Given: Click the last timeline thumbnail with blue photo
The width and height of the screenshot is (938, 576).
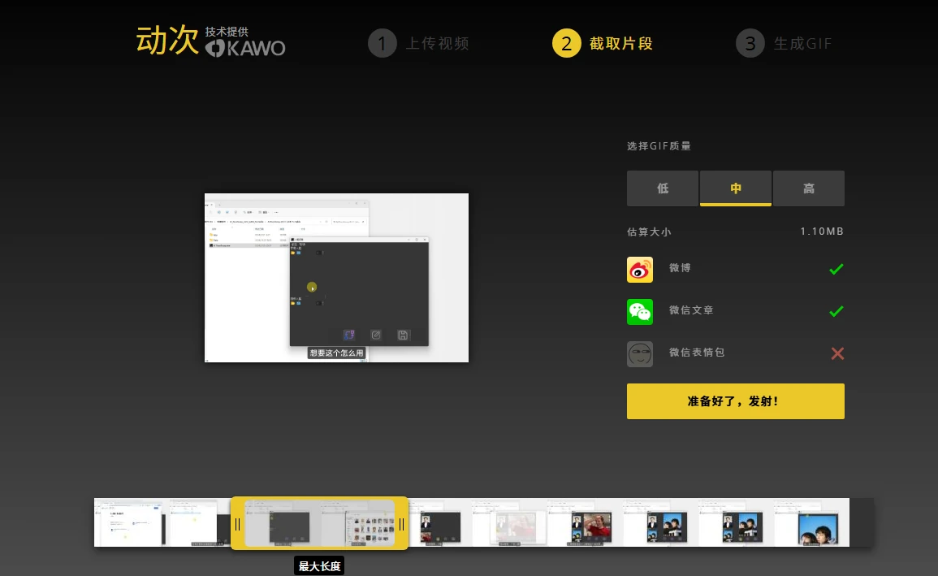Looking at the screenshot, I should [810, 522].
